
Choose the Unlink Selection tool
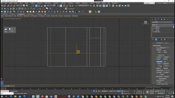11,6
